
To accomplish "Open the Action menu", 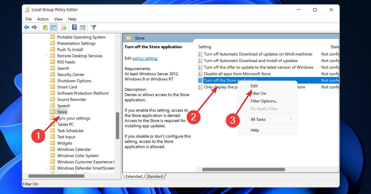I will [43, 19].
